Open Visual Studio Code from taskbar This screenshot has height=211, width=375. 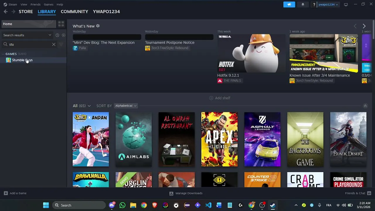click(x=208, y=205)
